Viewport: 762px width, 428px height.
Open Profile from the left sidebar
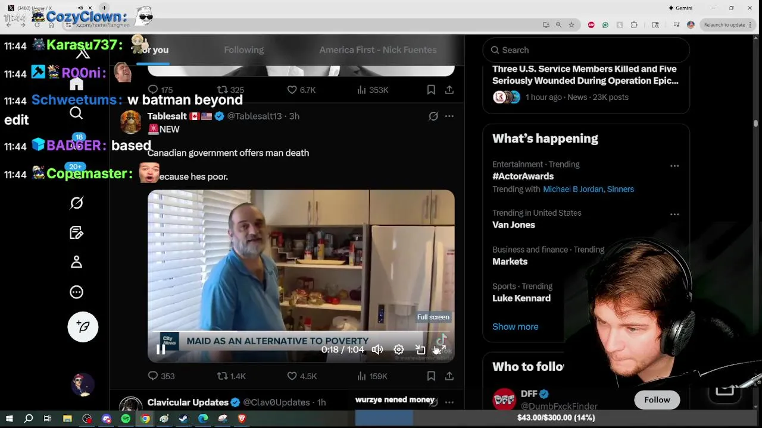pos(76,262)
